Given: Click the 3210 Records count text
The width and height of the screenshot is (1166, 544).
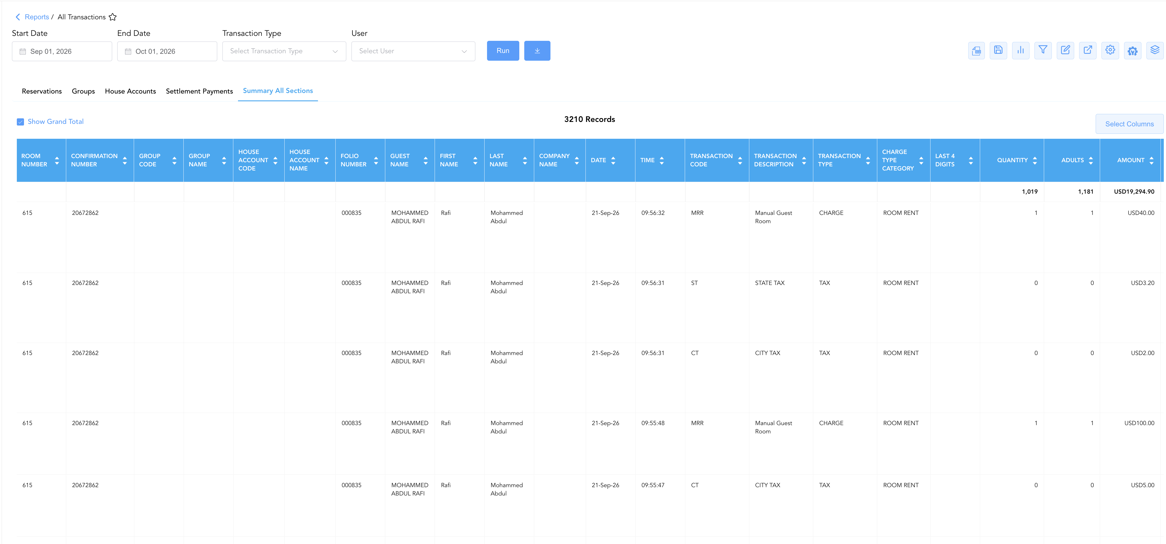Looking at the screenshot, I should 589,119.
